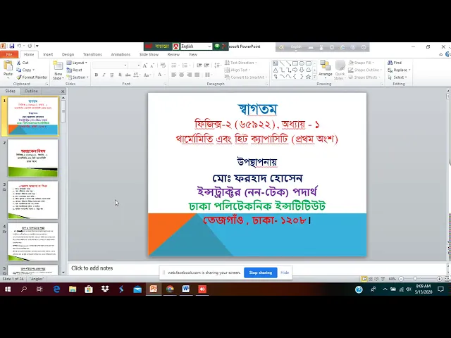Screen dimensions: 451x338
Task: Click Convert to SmartArt
Action: [246, 77]
